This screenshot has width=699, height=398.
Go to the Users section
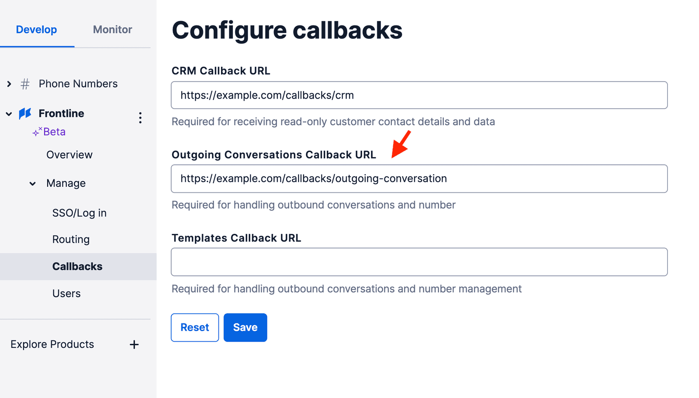(x=66, y=293)
